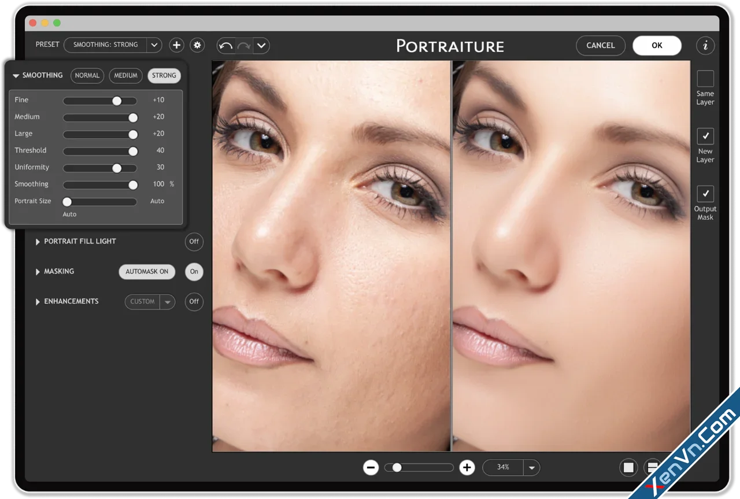
Task: Open the undo history dropdown arrow
Action: pos(261,46)
